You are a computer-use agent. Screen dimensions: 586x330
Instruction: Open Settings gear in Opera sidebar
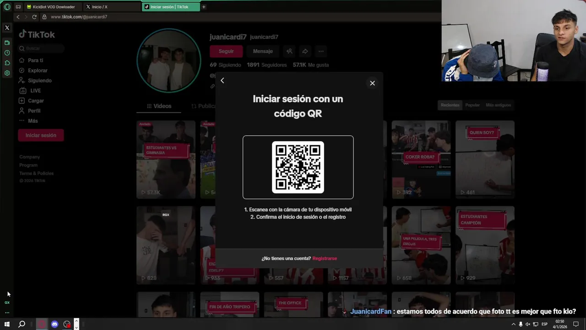pos(7,73)
